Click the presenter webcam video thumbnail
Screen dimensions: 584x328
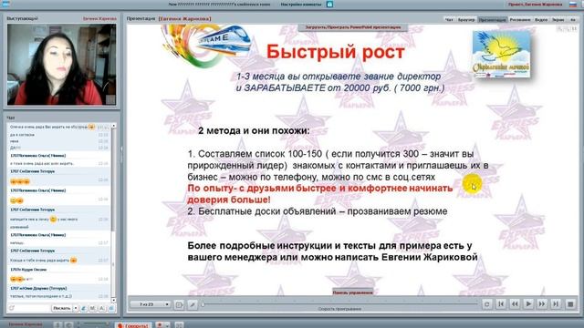(x=61, y=65)
